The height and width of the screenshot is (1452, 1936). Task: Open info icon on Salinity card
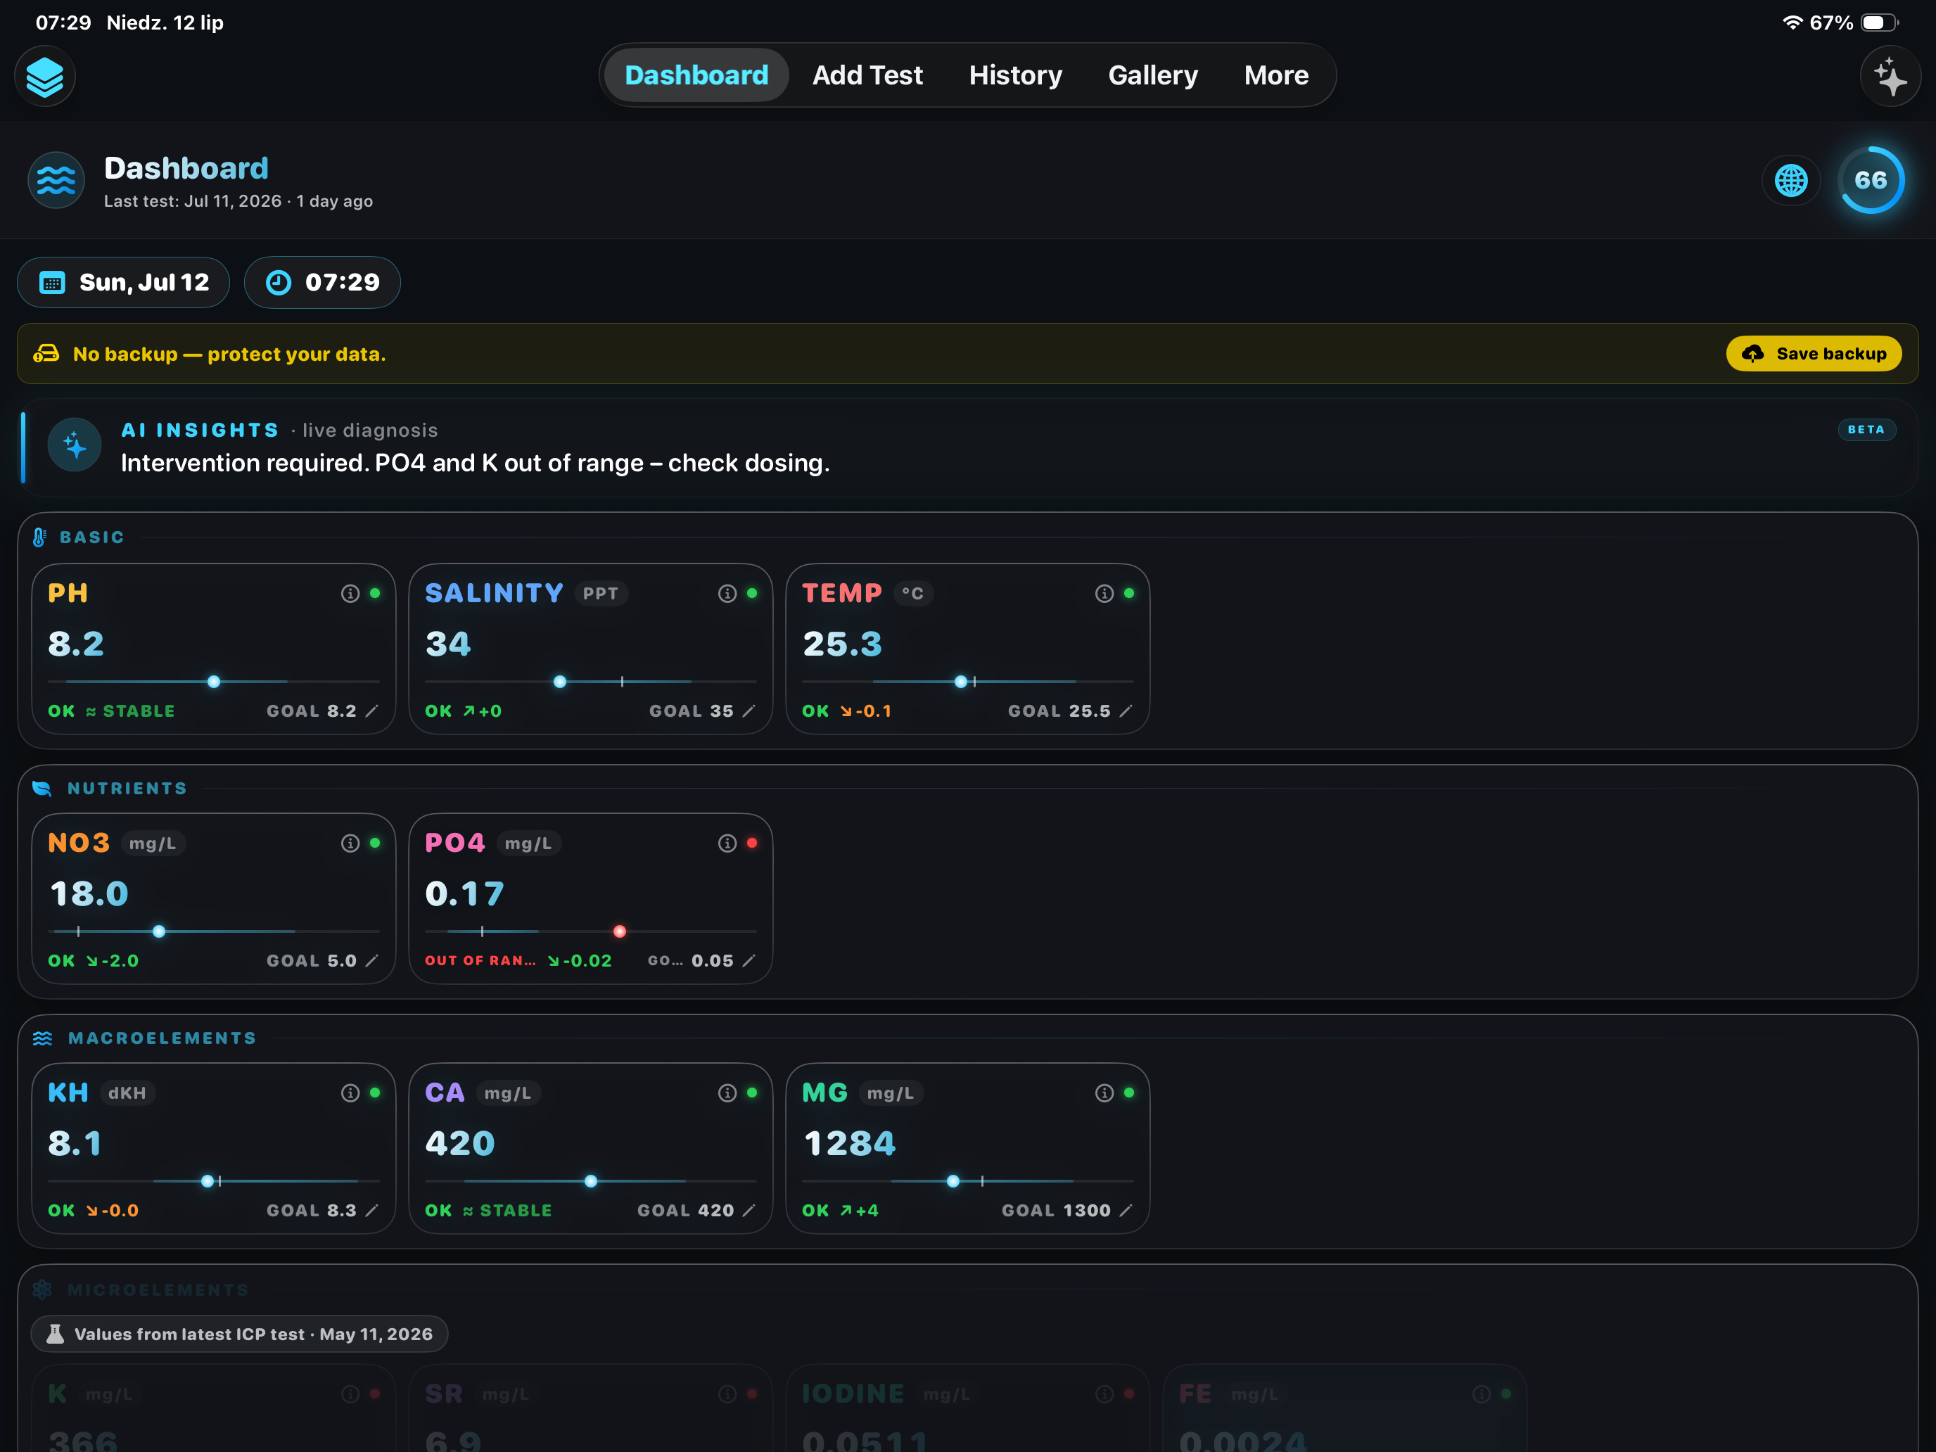(x=727, y=594)
